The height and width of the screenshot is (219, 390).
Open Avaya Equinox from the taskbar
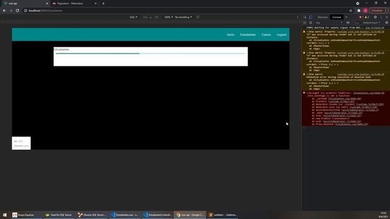pos(25,215)
